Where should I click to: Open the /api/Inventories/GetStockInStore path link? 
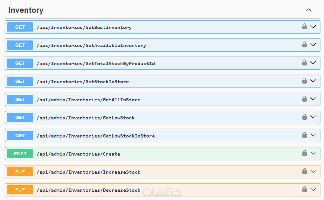pyautogui.click(x=82, y=82)
